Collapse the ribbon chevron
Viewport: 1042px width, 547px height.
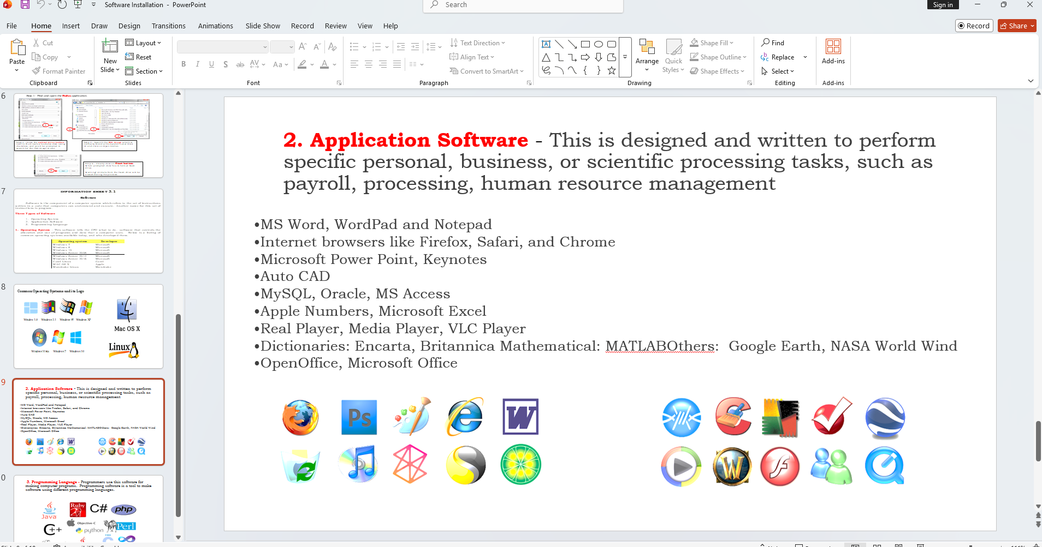coord(1031,81)
